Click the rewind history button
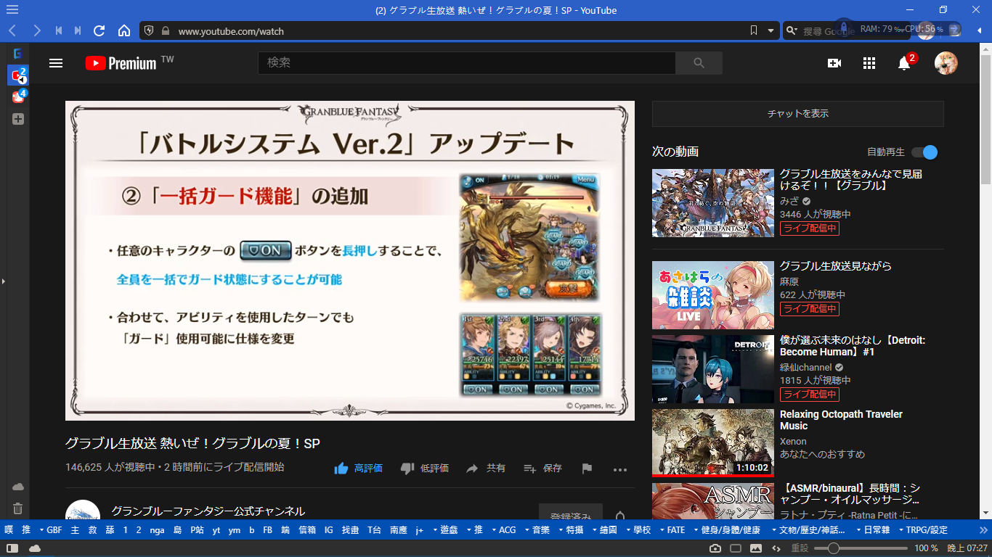 click(59, 30)
